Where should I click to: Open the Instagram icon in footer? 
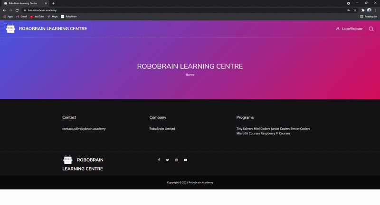[x=176, y=160]
